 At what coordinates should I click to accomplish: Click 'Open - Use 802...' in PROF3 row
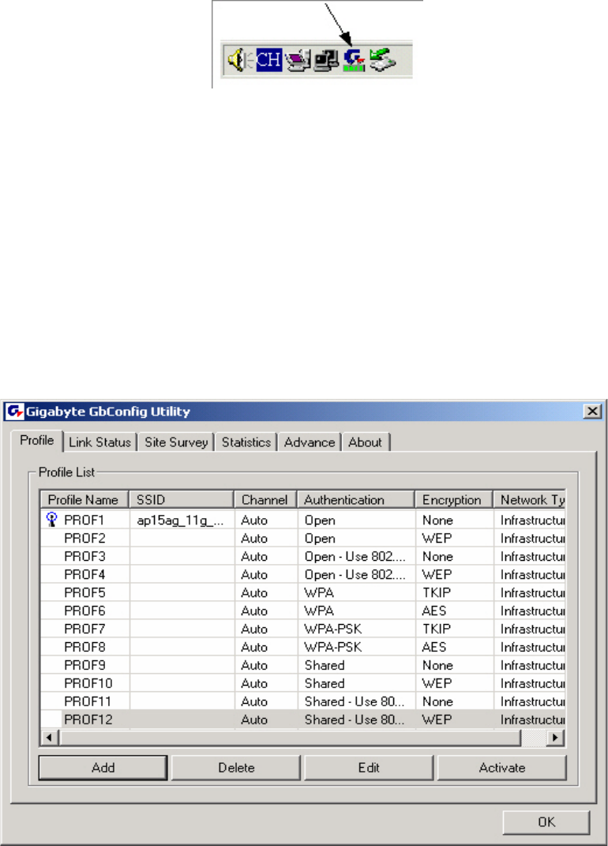355,556
